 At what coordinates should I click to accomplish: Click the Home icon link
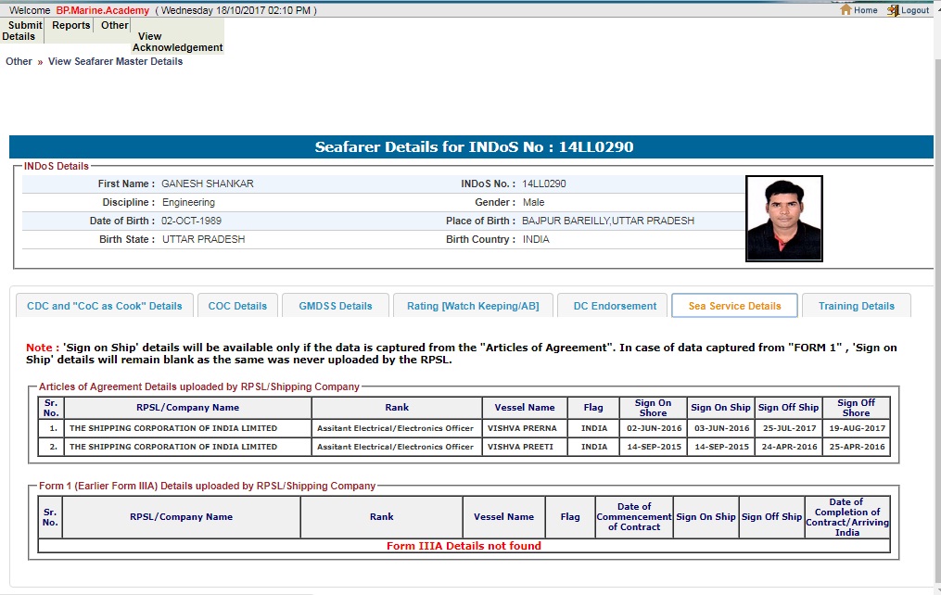pyautogui.click(x=858, y=10)
